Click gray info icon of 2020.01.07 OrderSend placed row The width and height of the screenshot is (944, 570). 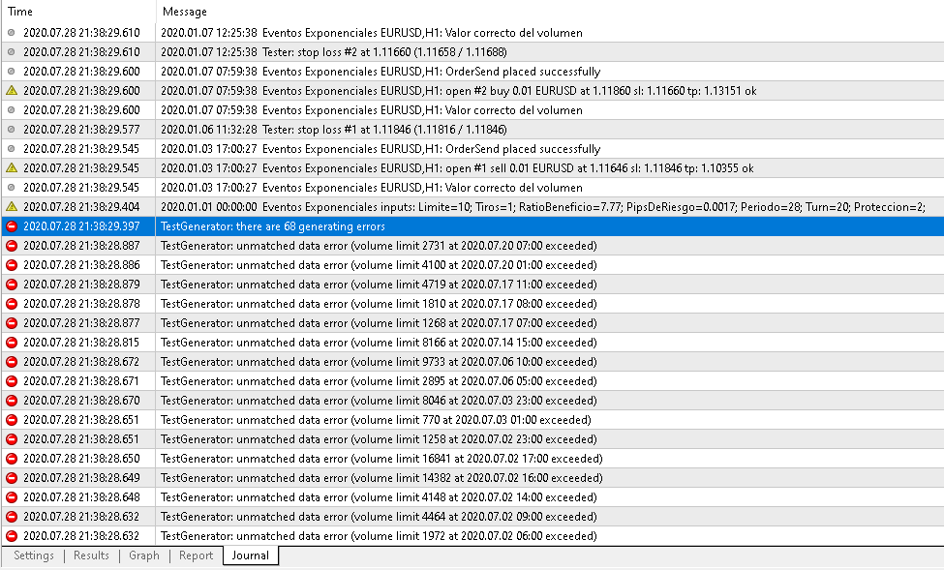(12, 71)
